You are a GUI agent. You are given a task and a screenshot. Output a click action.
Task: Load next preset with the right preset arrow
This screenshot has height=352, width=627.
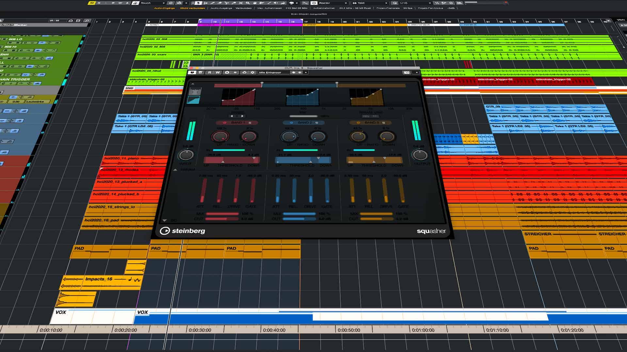pyautogui.click(x=300, y=72)
